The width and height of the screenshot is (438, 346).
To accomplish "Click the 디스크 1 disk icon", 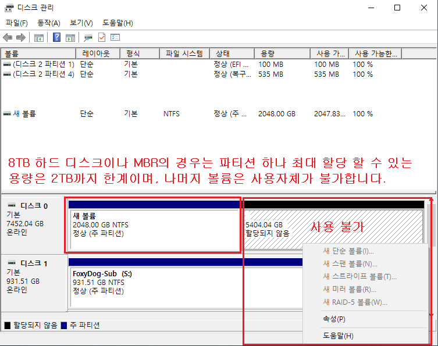I will click(12, 263).
